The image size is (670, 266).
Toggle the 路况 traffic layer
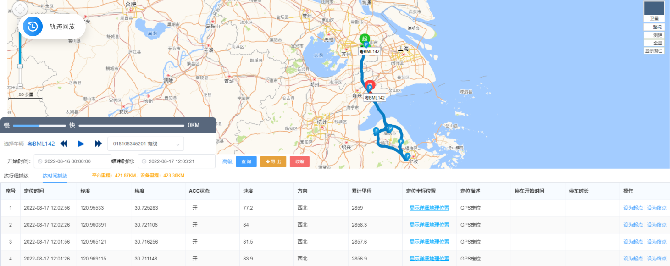click(654, 27)
